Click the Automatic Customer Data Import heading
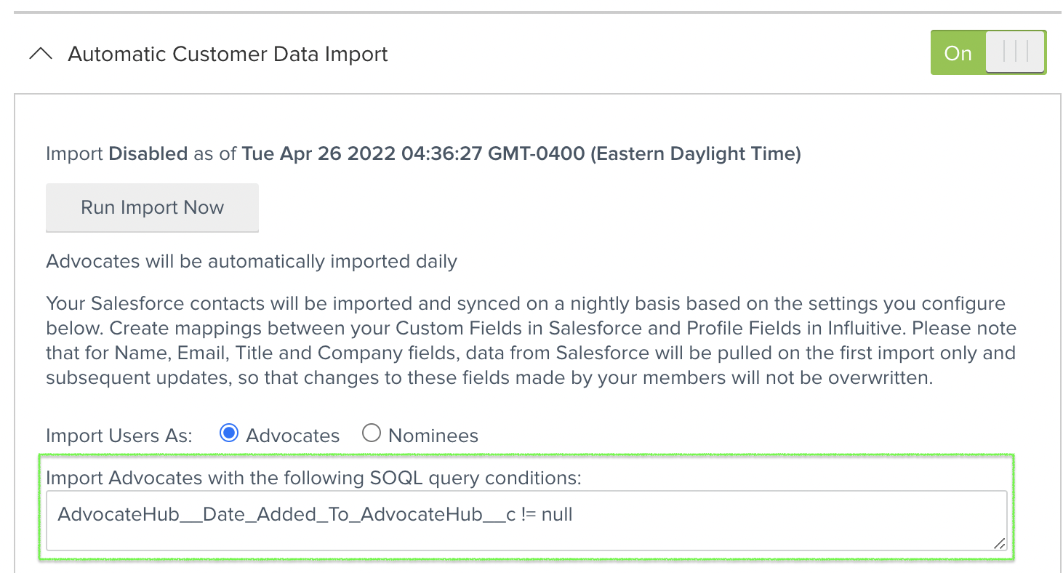 tap(228, 55)
